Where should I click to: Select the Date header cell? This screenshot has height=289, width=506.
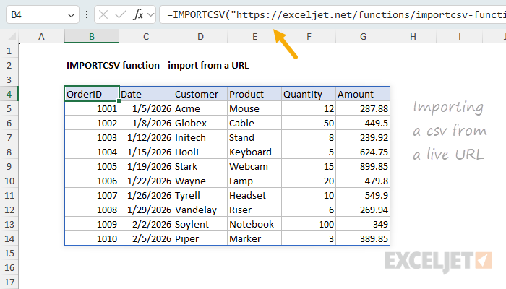(x=146, y=94)
